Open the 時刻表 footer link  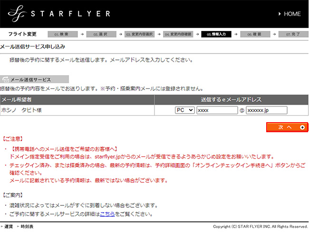[27, 227]
